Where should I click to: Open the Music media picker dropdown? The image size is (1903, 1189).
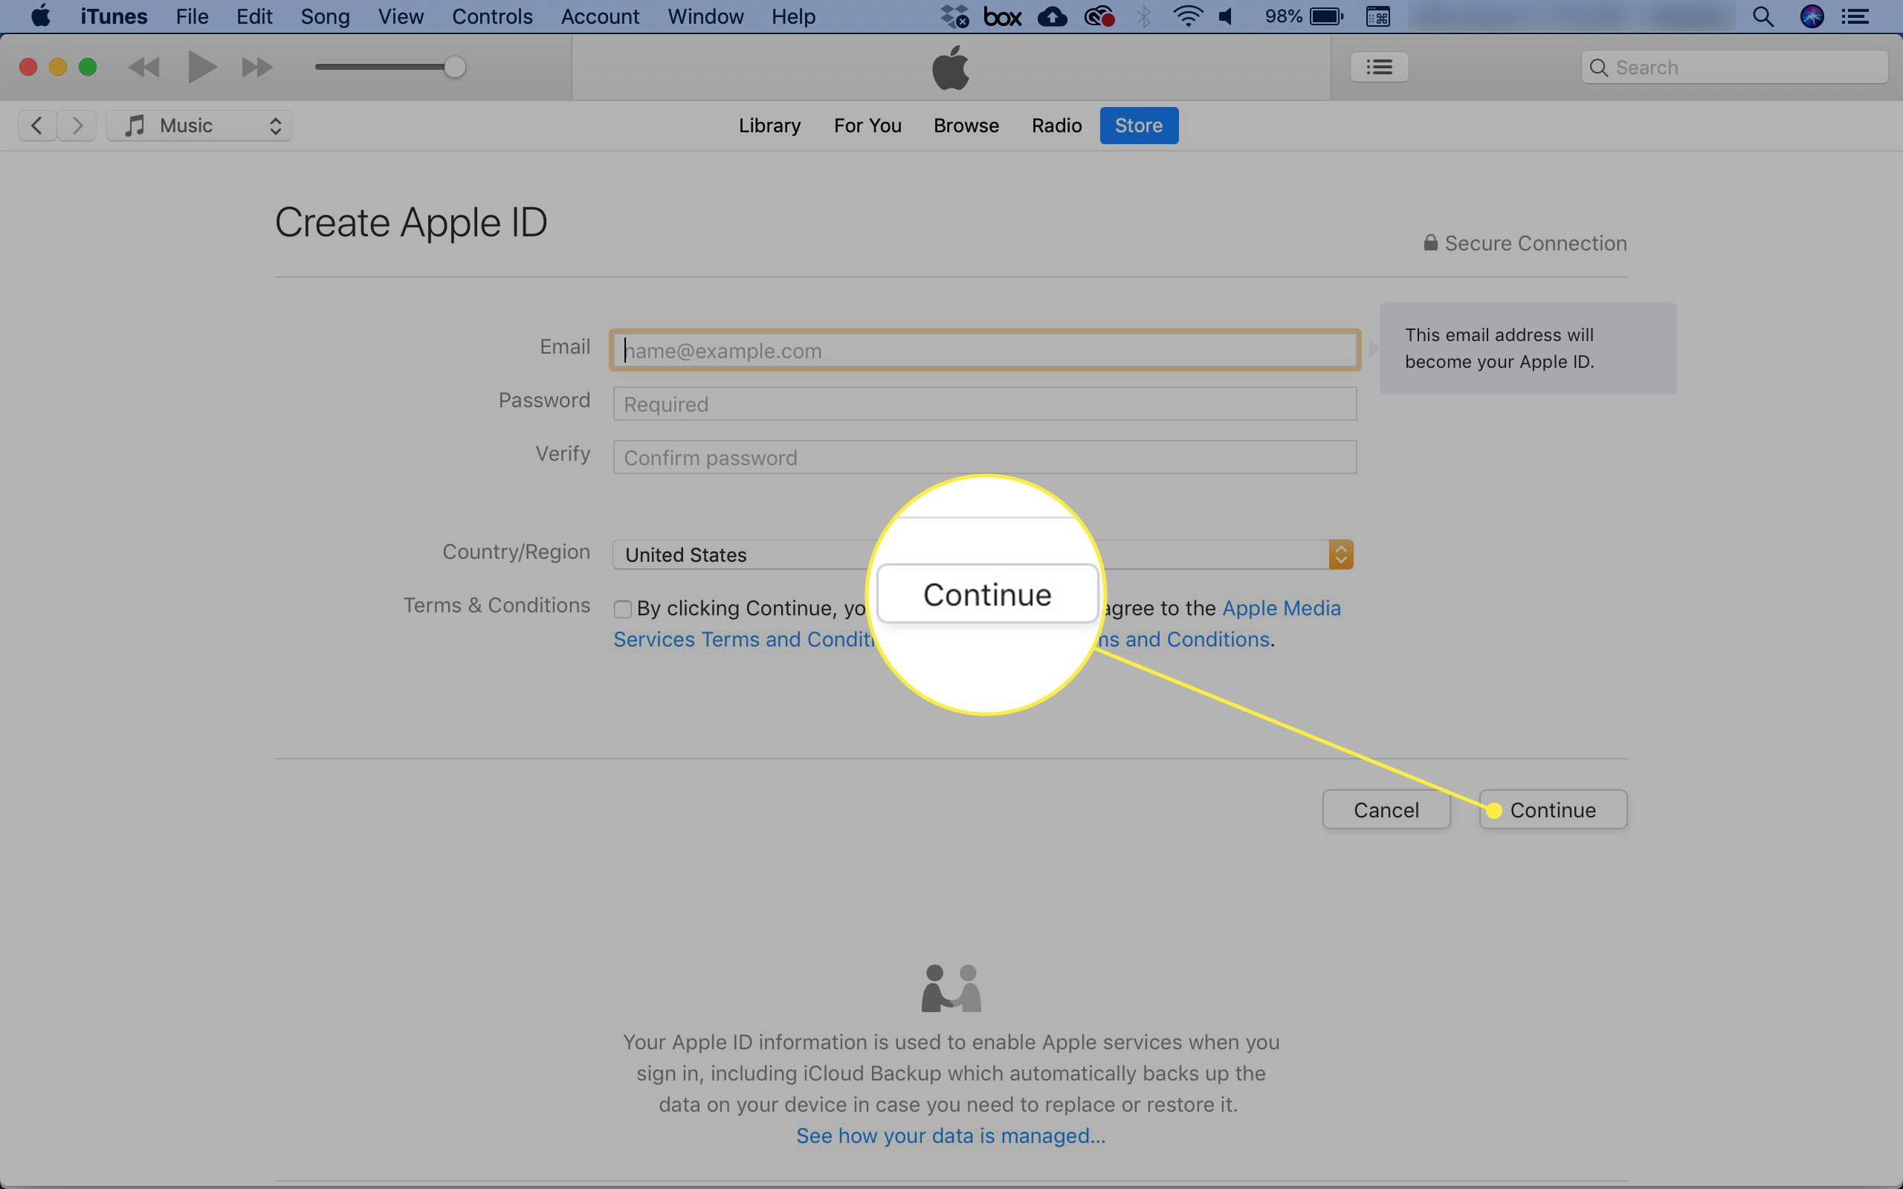click(199, 126)
